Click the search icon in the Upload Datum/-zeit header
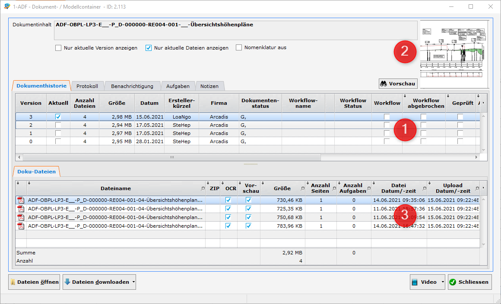501x304 pixels. point(477,189)
